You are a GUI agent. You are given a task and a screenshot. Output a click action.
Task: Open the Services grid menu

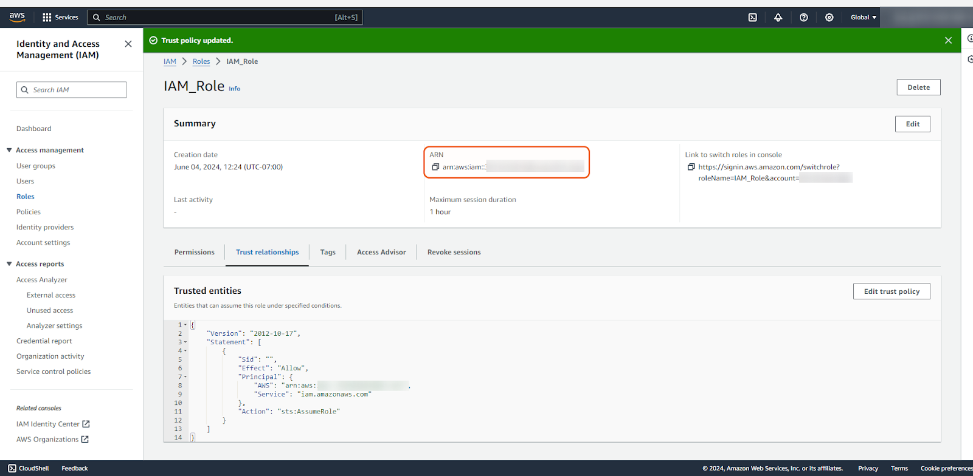[x=47, y=18]
